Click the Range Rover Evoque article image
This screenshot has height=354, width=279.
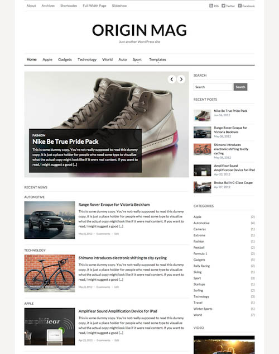click(x=50, y=220)
